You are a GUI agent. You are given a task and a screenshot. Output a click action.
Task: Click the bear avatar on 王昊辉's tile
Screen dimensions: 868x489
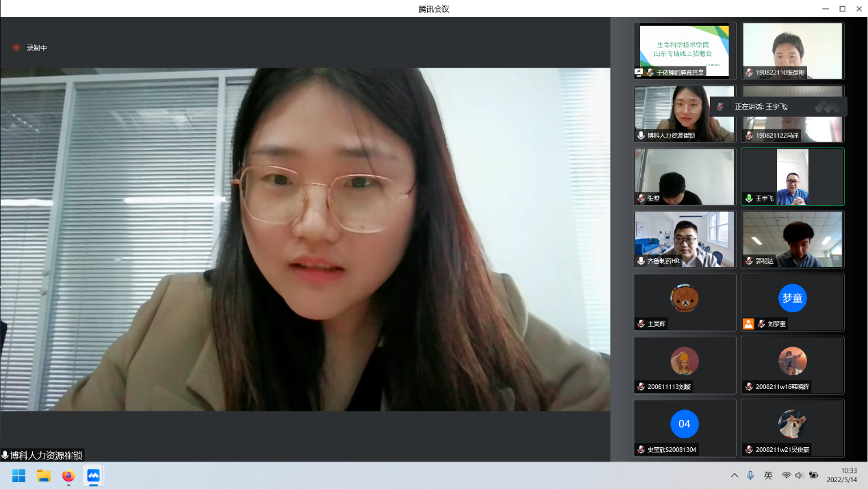coord(685,298)
